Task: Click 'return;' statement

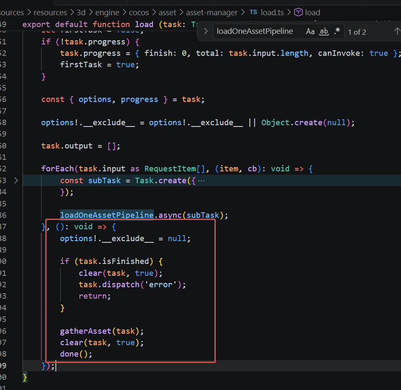Action: pos(95,296)
